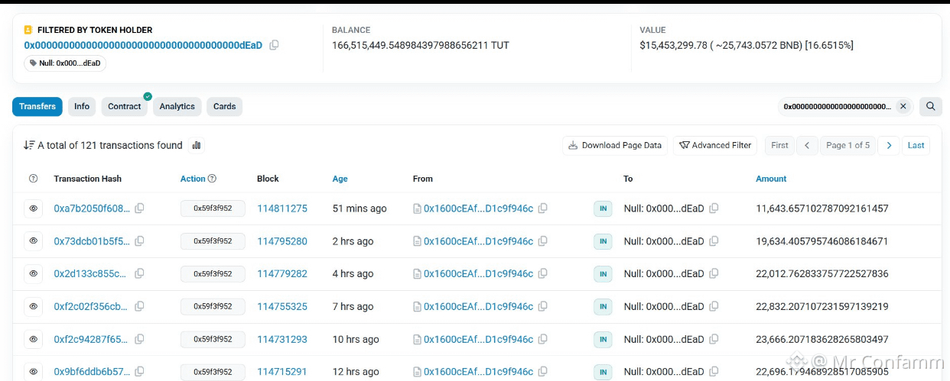
Task: Click Page 1 of 5 indicator
Action: click(x=848, y=145)
